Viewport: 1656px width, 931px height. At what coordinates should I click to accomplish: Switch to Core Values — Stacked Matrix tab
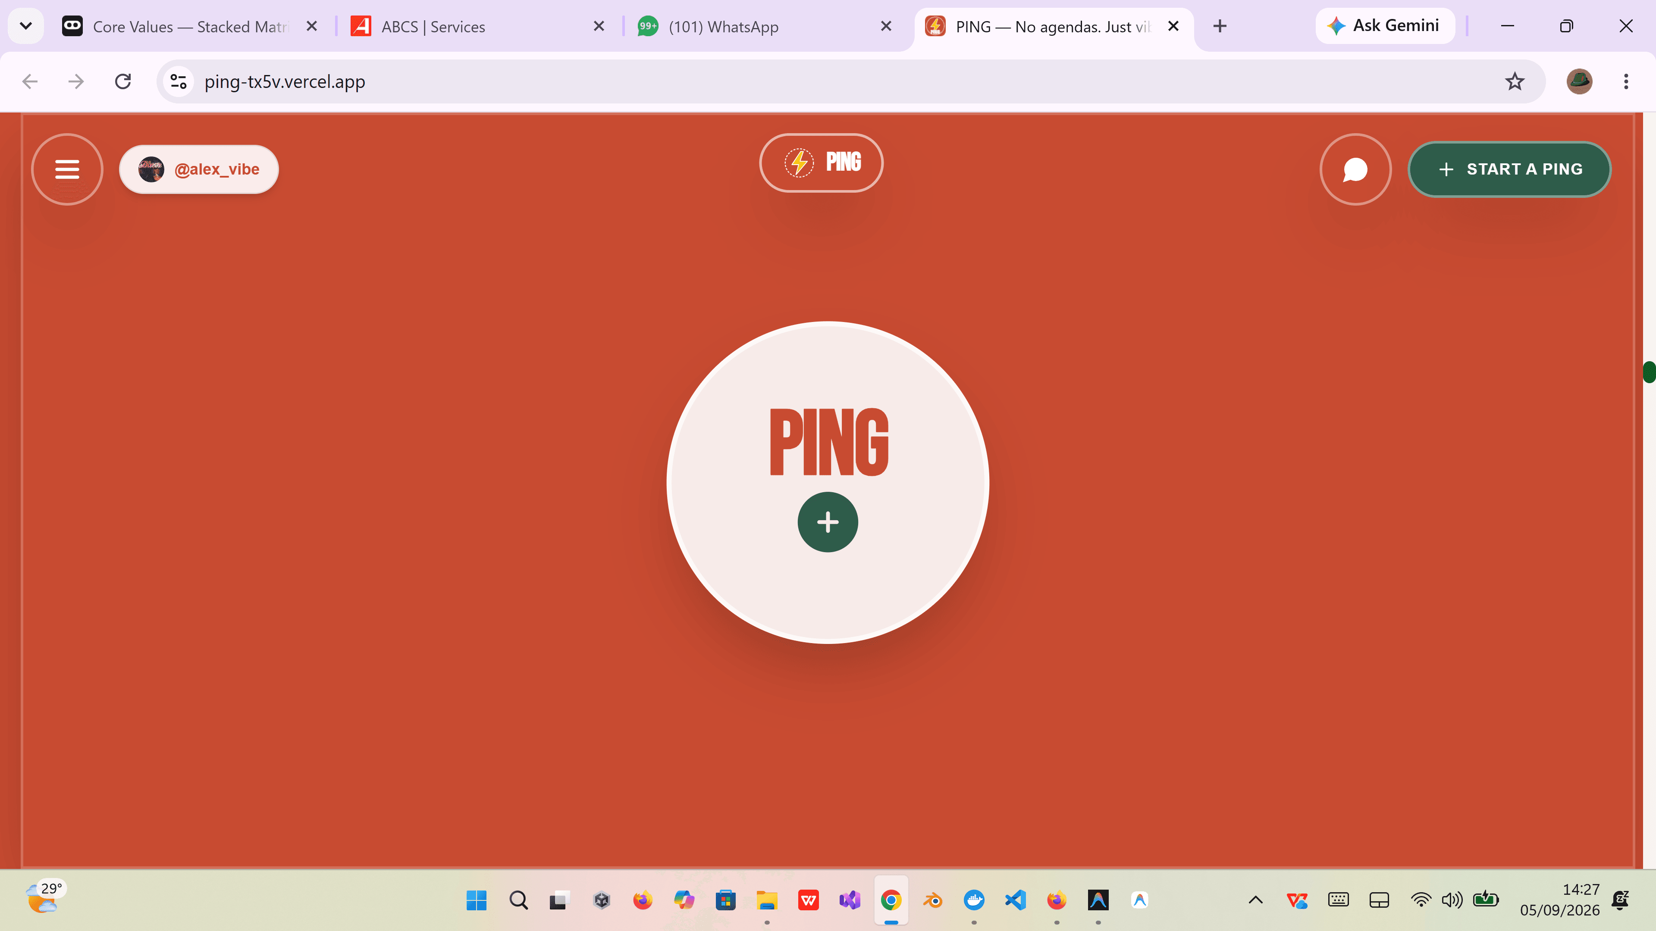(190, 26)
